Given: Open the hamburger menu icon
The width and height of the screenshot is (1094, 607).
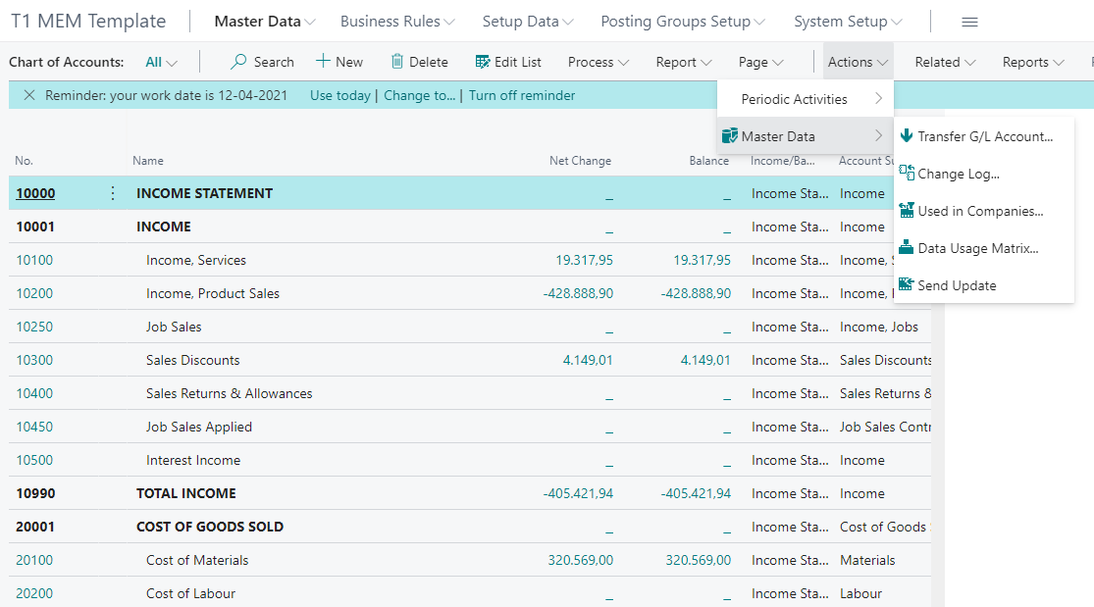Looking at the screenshot, I should [969, 22].
